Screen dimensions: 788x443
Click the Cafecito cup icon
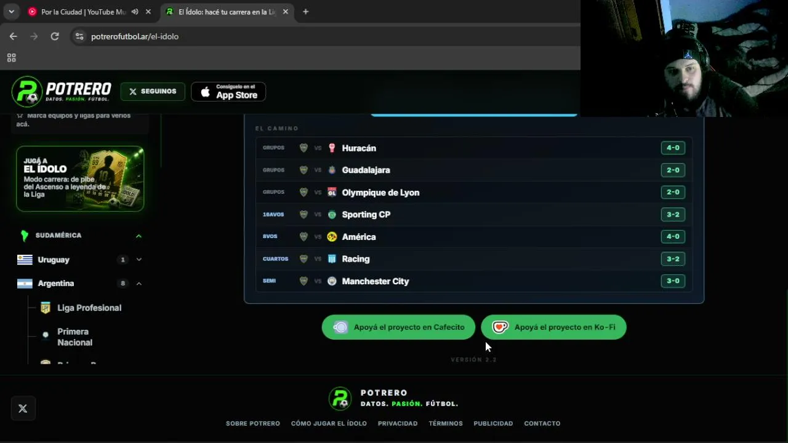click(340, 327)
